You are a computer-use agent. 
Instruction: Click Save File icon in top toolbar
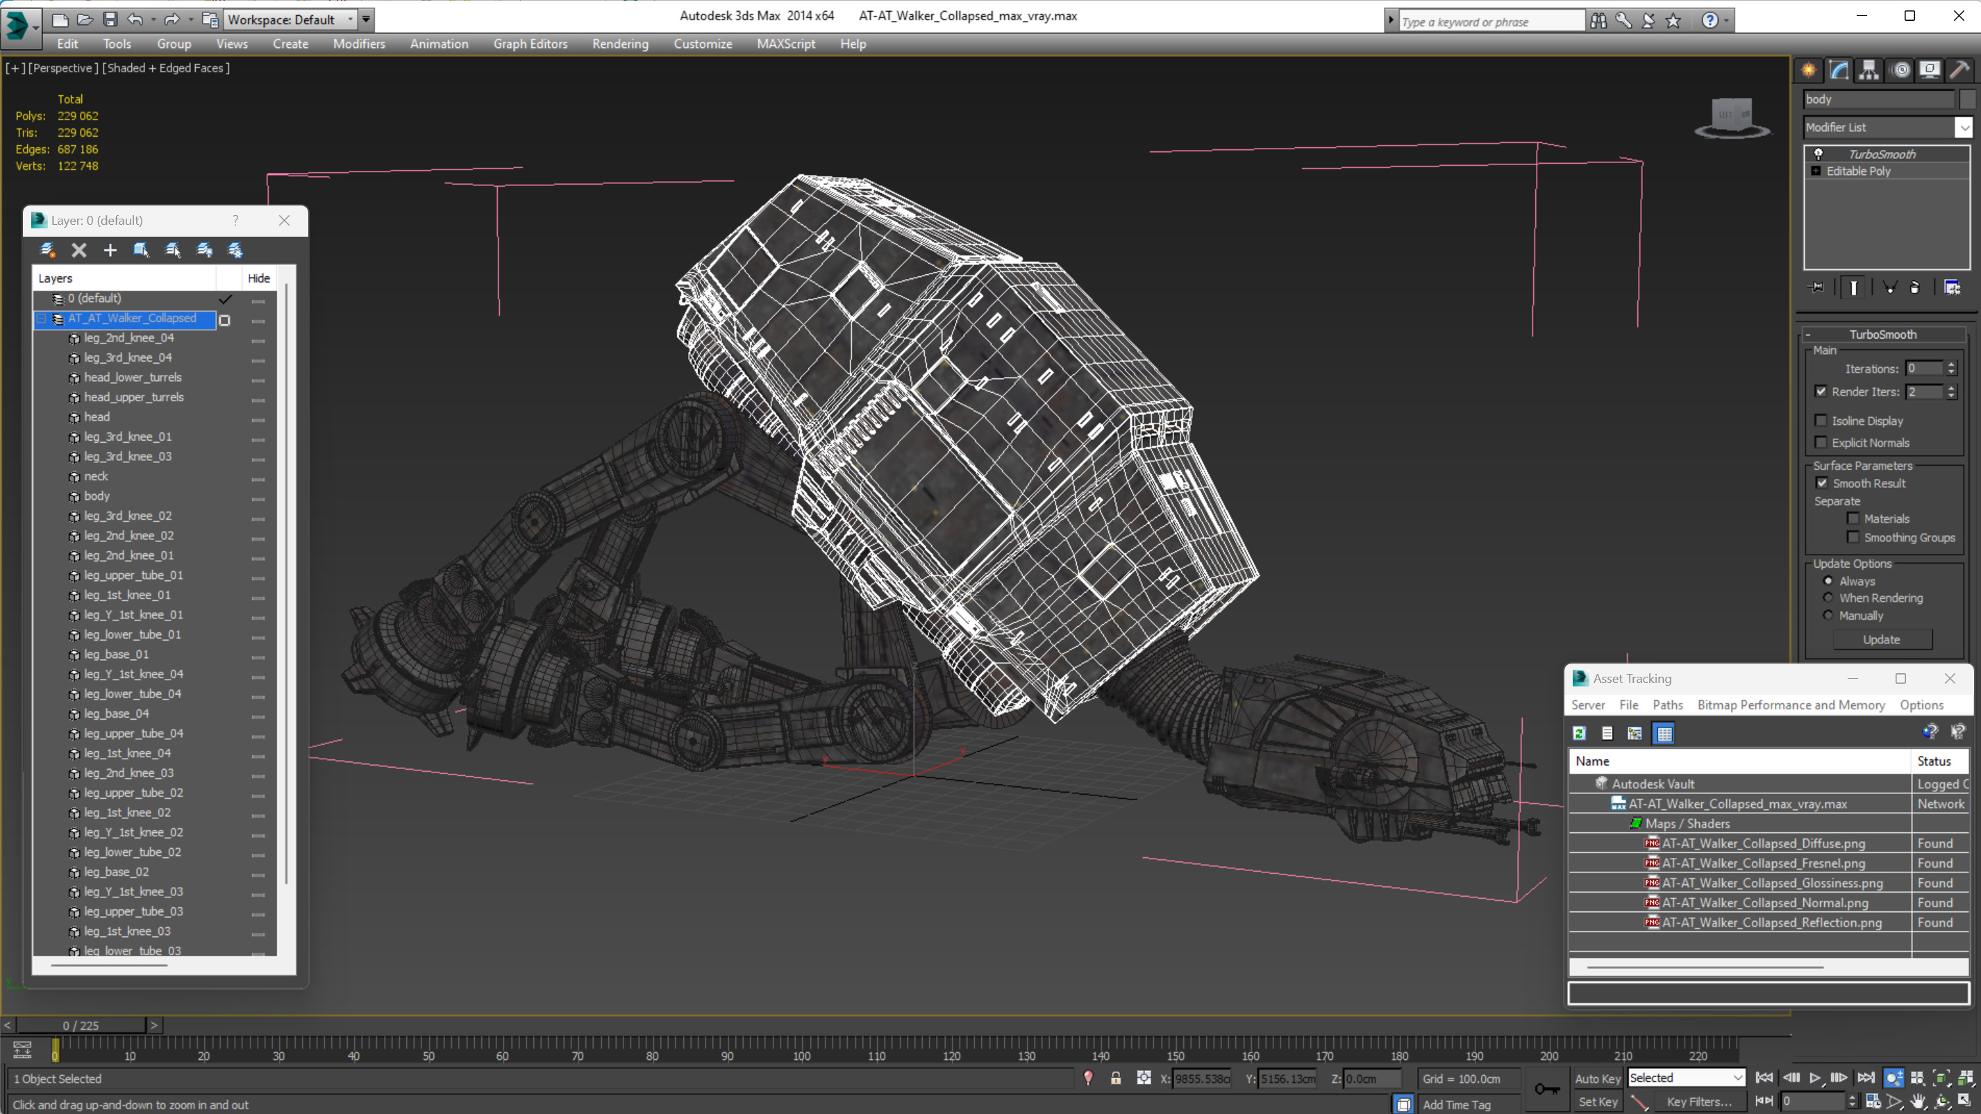pos(110,19)
